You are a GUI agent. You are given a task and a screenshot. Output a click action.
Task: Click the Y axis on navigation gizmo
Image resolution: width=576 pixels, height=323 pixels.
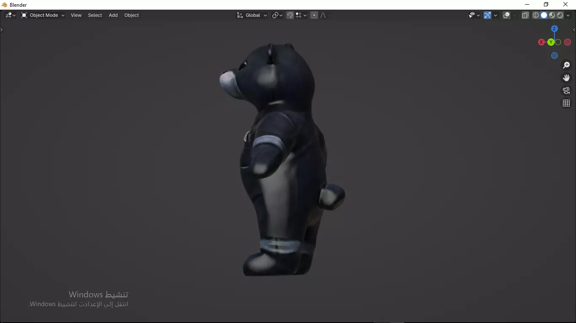click(551, 42)
